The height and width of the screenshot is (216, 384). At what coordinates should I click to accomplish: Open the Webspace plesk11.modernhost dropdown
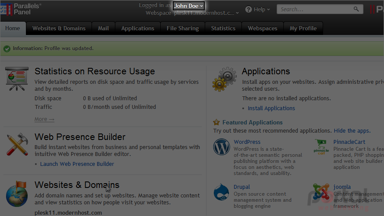click(206, 13)
